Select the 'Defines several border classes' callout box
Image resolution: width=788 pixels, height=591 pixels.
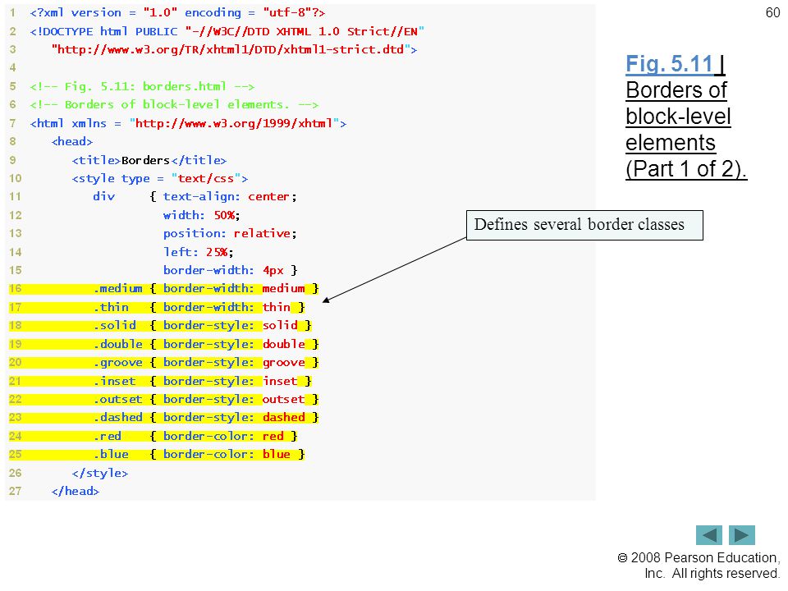(x=584, y=225)
